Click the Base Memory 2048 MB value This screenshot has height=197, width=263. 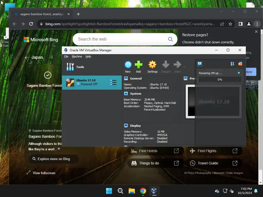tap(149, 100)
